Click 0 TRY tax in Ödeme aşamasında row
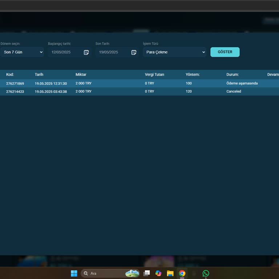This screenshot has width=279, height=279. (149, 83)
